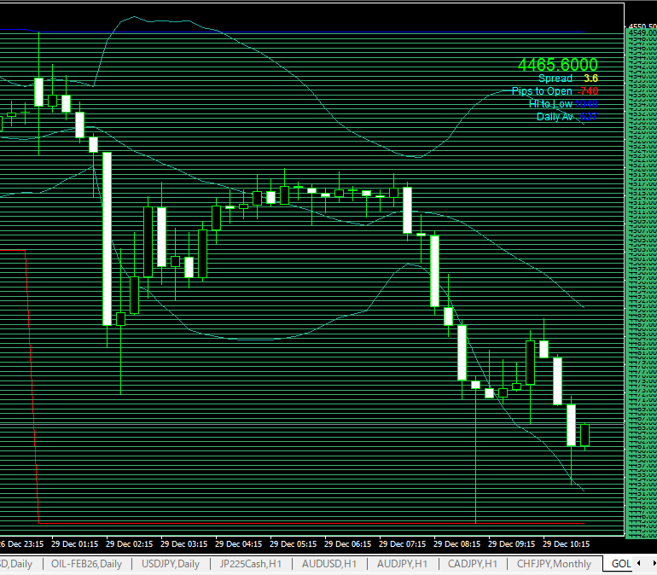
Task: Select the Spread indicator label
Action: tap(555, 78)
